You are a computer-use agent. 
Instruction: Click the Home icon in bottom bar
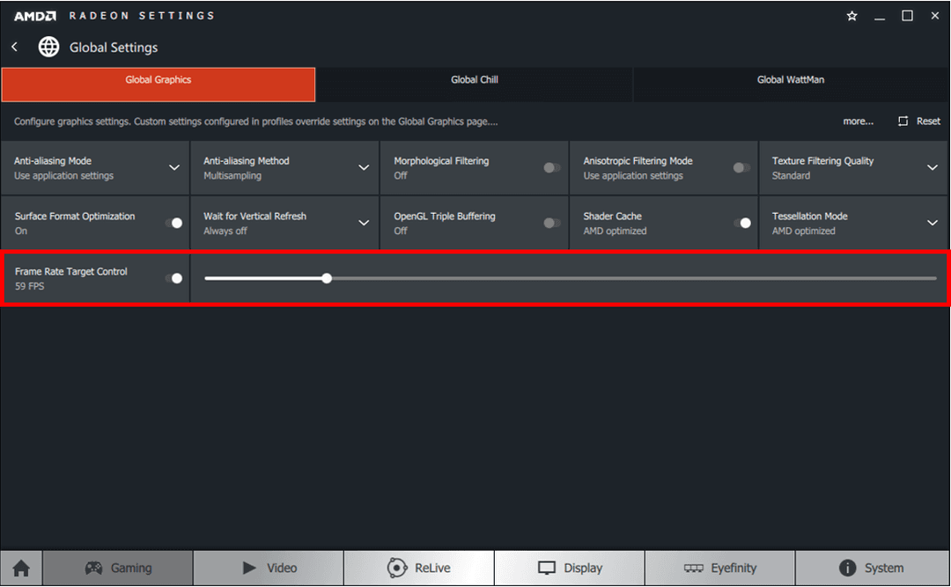coord(21,569)
